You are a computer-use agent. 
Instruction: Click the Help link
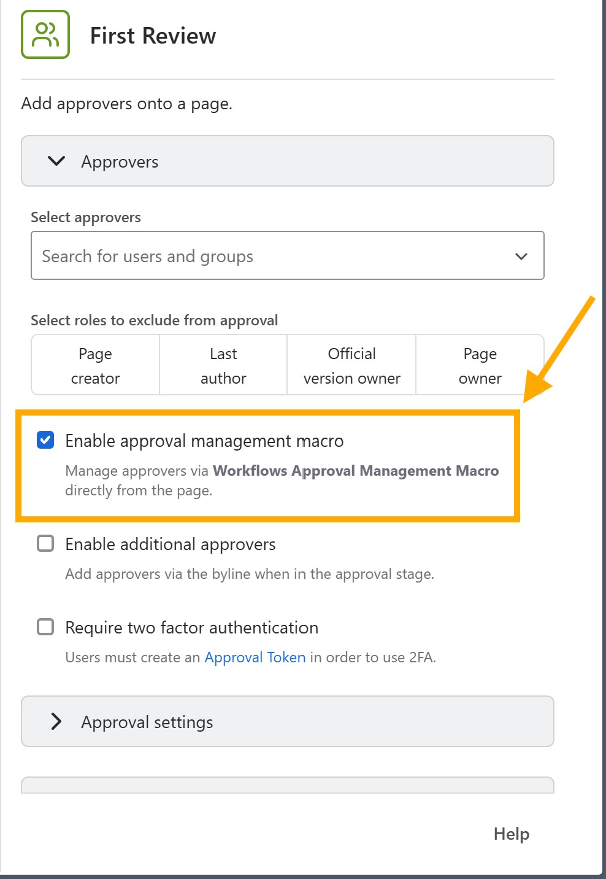point(511,834)
